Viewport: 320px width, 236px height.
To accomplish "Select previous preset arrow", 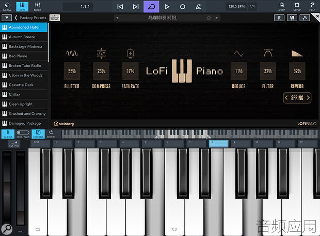I will click(x=117, y=18).
